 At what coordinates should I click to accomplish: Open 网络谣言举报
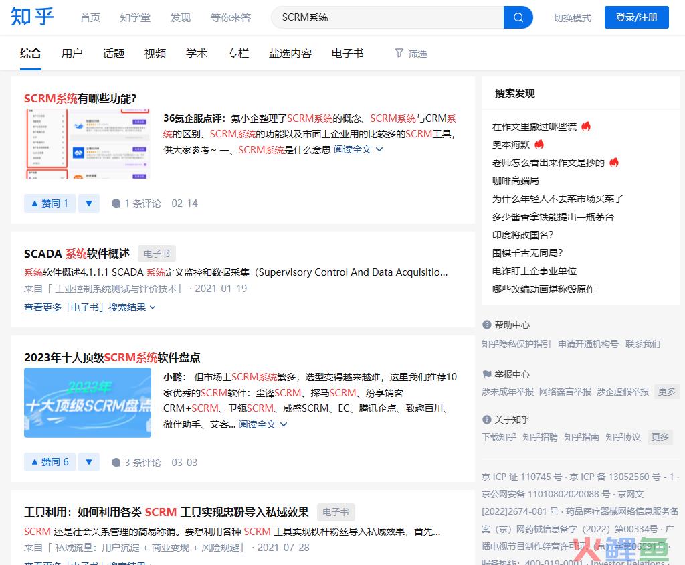coord(565,392)
